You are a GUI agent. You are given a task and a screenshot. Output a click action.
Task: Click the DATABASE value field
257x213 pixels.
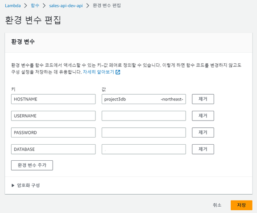[144, 149]
